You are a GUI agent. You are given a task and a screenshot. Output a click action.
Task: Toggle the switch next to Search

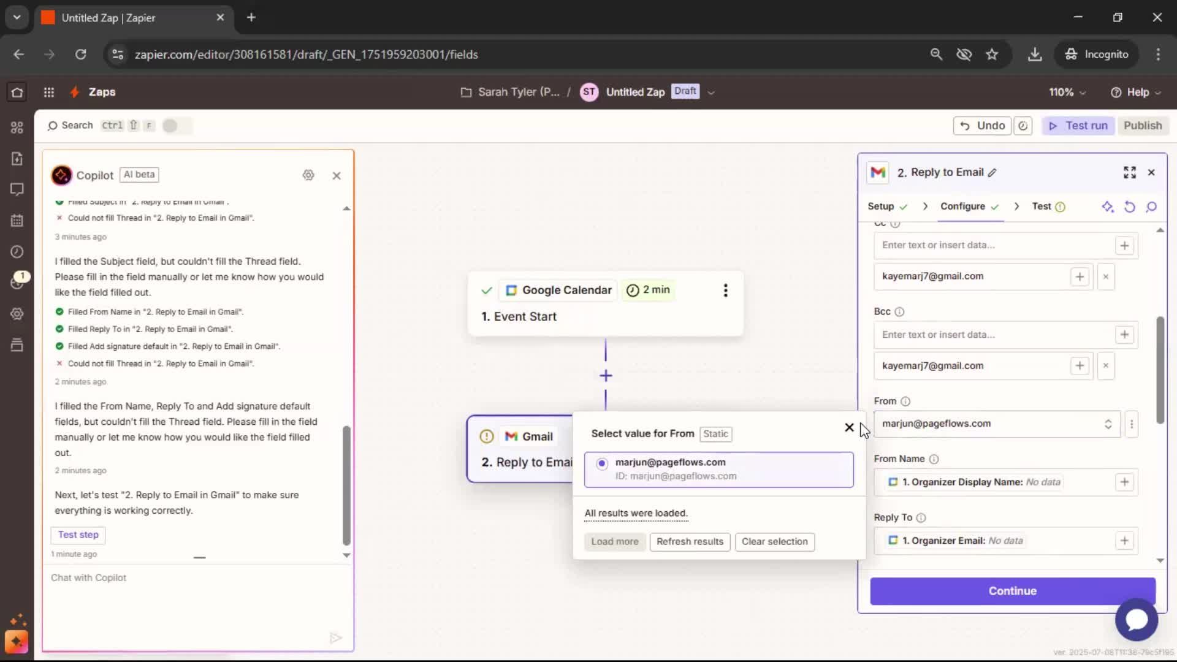pyautogui.click(x=177, y=126)
